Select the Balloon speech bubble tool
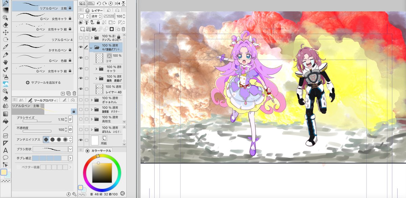This screenshot has width=406, height=198. click(5, 158)
